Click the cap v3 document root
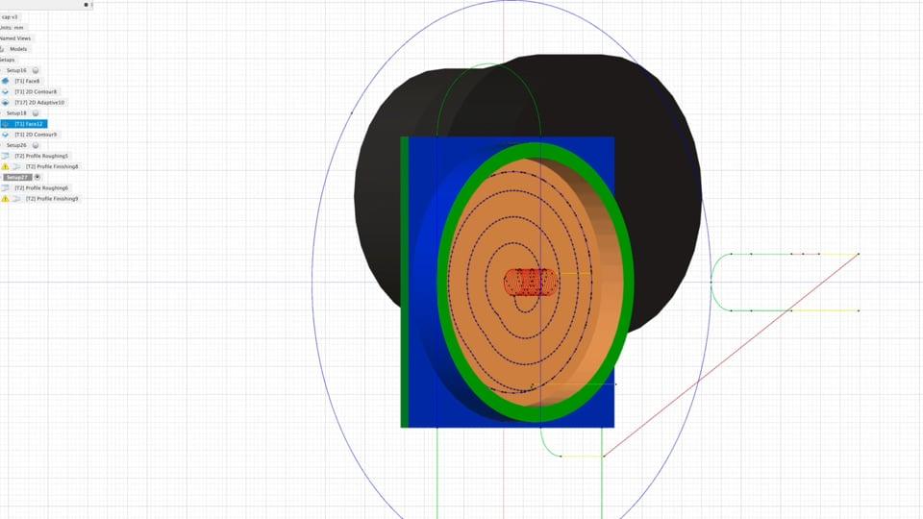The image size is (923, 519). tap(10, 17)
